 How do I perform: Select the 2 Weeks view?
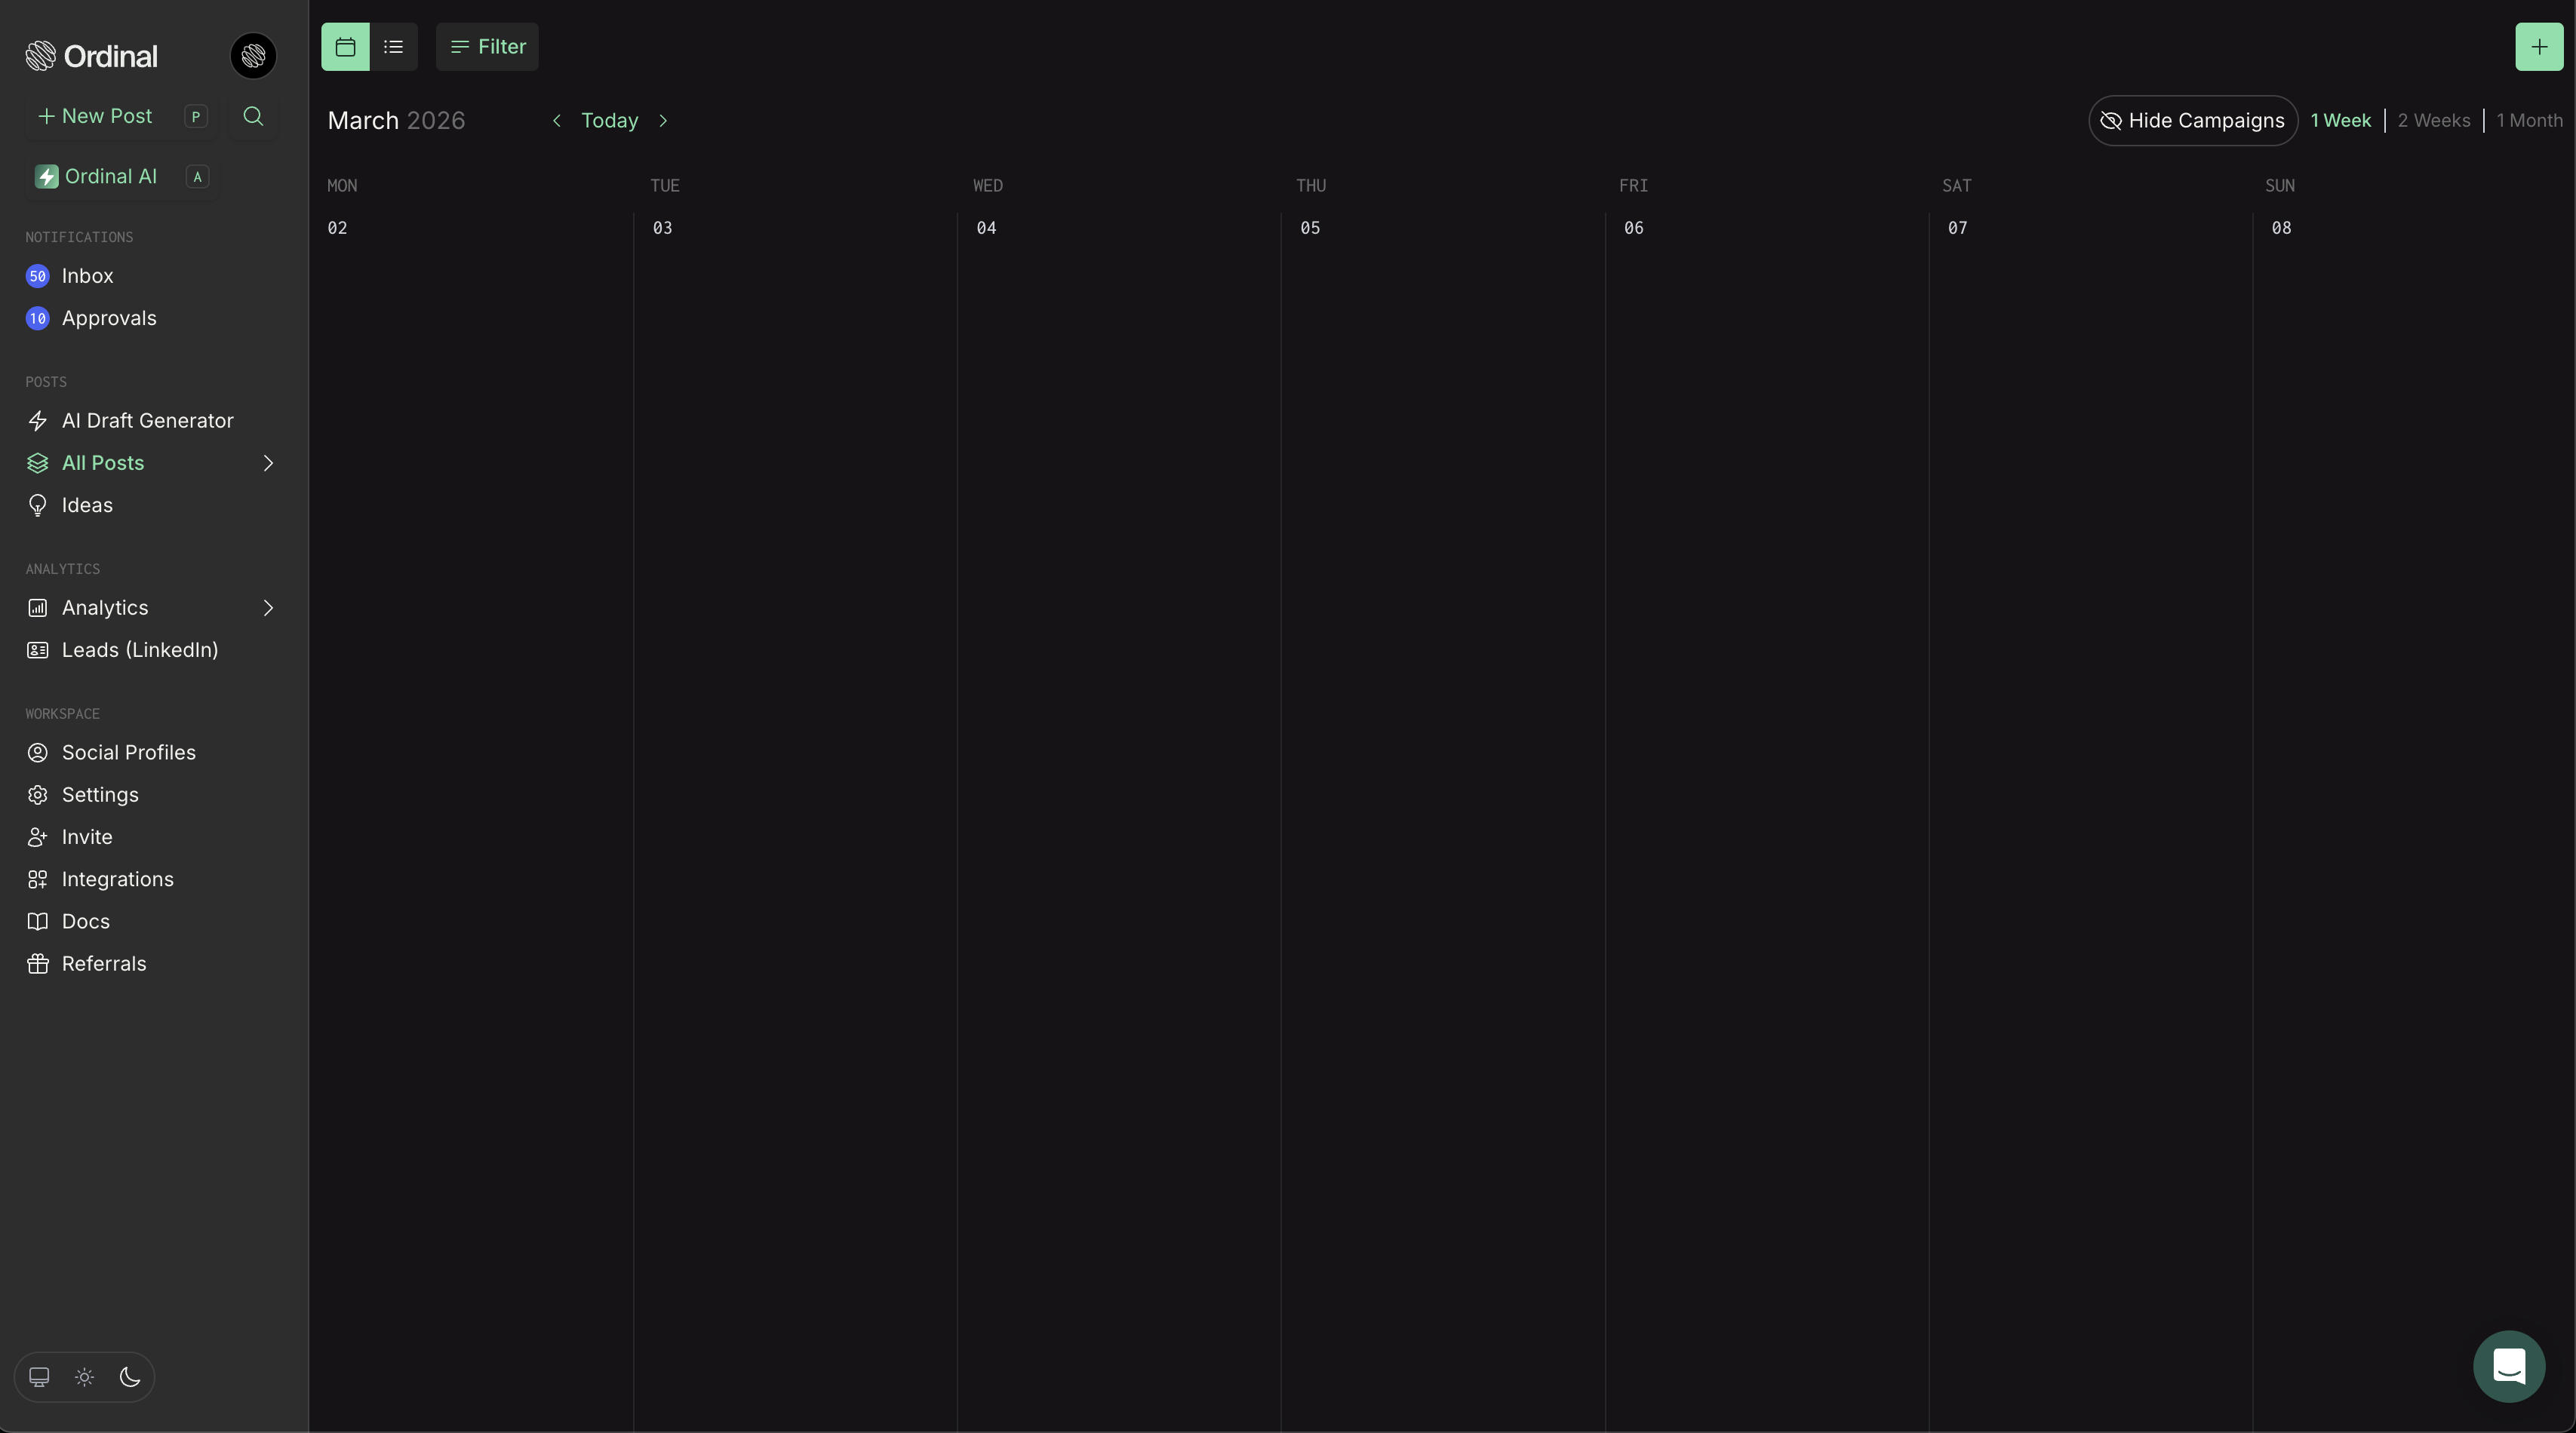2433,121
